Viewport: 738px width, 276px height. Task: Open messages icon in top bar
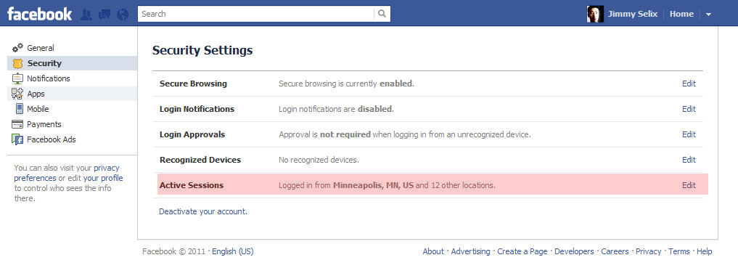point(104,15)
